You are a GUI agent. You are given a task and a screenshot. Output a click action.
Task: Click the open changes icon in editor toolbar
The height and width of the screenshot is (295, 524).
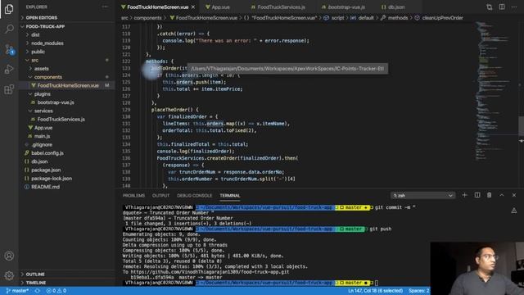[x=490, y=7]
